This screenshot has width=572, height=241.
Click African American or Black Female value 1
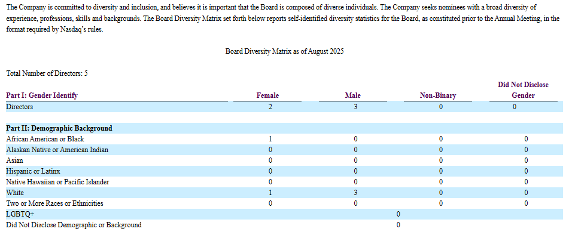pos(270,139)
